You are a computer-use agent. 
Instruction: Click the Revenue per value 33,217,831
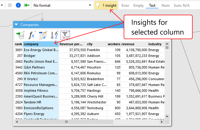pos(72,56)
